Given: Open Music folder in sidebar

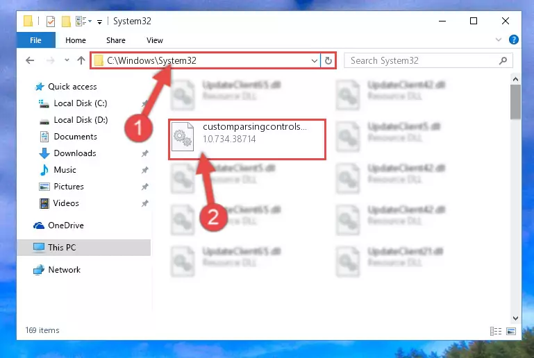Looking at the screenshot, I should (65, 170).
